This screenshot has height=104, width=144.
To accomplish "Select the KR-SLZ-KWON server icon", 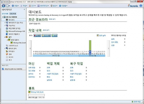I will 4,17.
